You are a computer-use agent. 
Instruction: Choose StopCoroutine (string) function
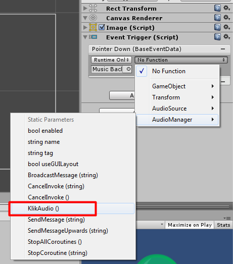(73, 253)
